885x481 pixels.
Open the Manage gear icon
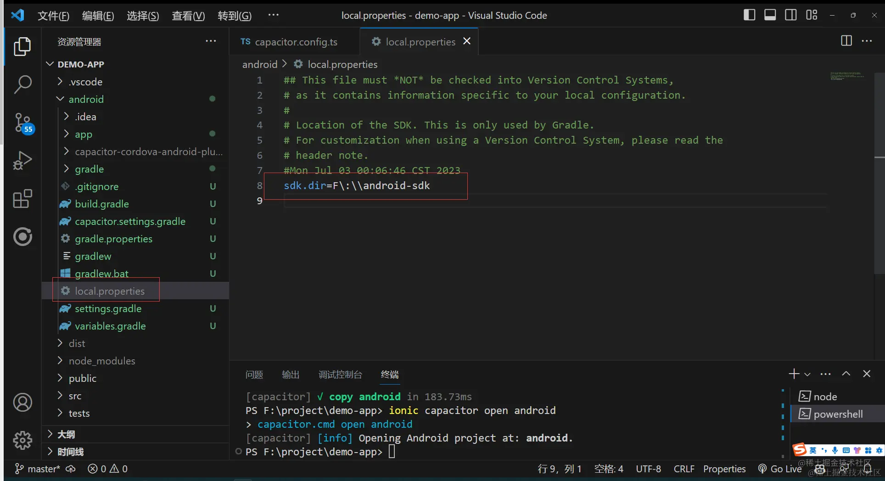(22, 441)
